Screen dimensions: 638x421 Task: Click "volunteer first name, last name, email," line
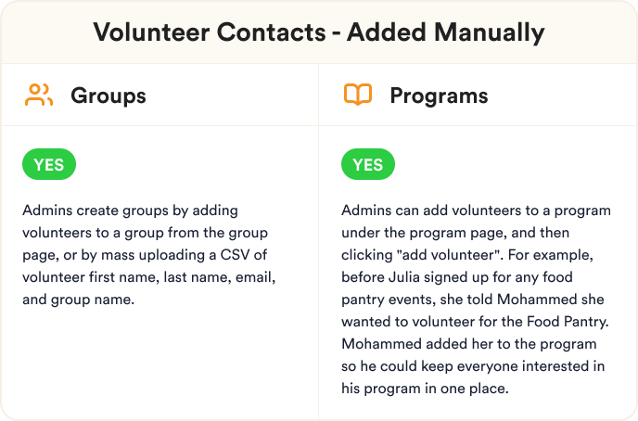tap(149, 277)
